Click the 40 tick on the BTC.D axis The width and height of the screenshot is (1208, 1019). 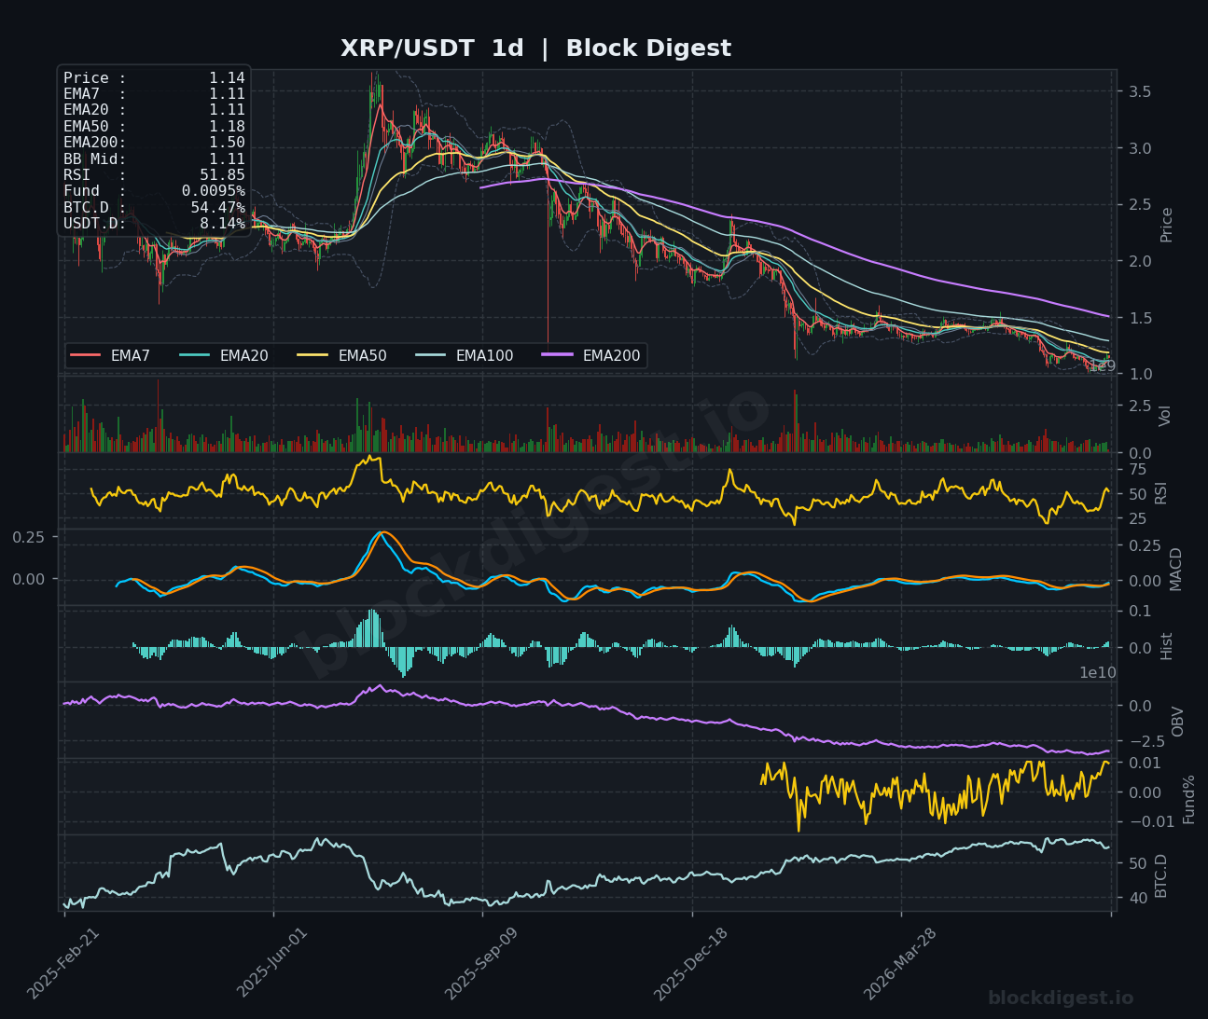tap(1137, 898)
